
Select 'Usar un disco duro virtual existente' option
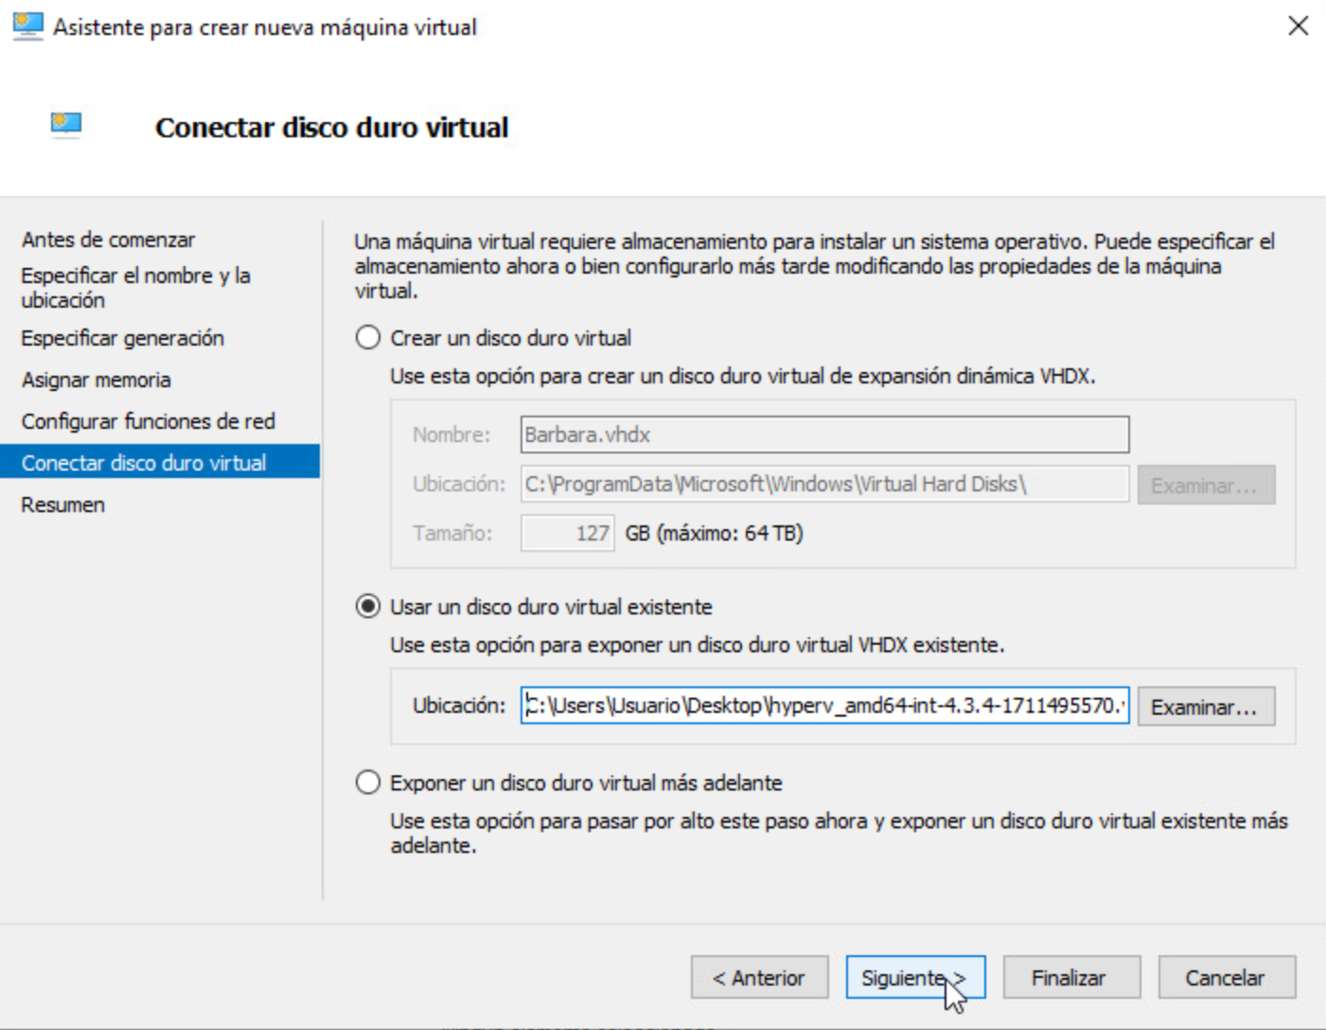[x=367, y=607]
